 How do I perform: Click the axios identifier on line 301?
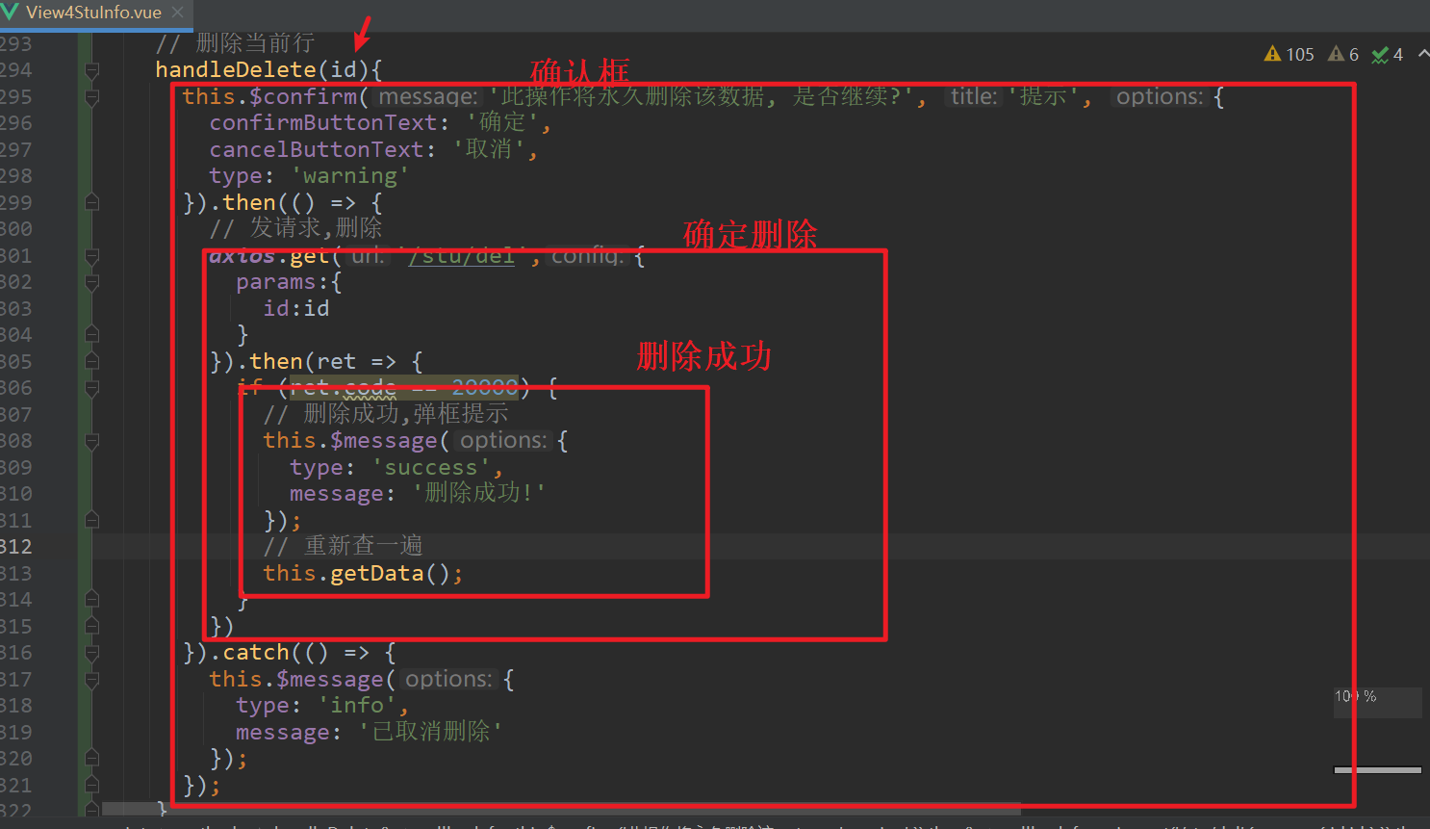pos(242,256)
